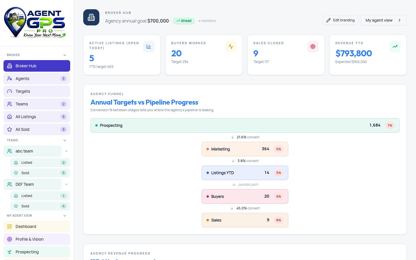Image resolution: width=416 pixels, height=260 pixels.
Task: Click the $793,800 revenue value
Action: point(354,53)
